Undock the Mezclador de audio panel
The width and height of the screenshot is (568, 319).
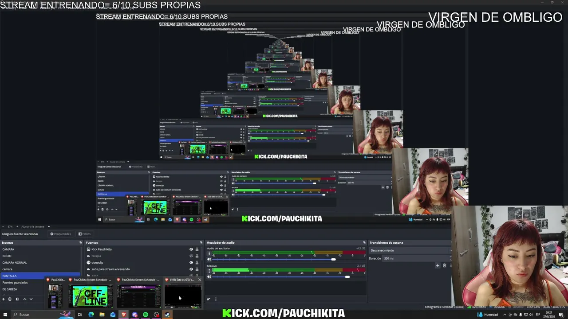point(364,242)
